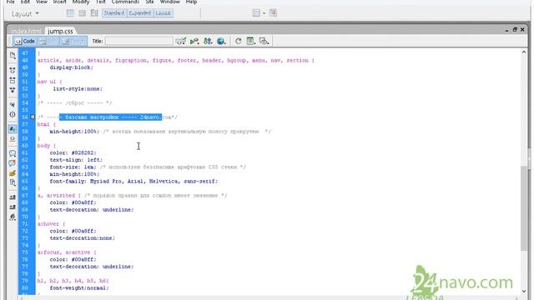Click the Indent Code icon
Image resolution: width=534 pixels, height=300 pixels.
tap(13, 197)
